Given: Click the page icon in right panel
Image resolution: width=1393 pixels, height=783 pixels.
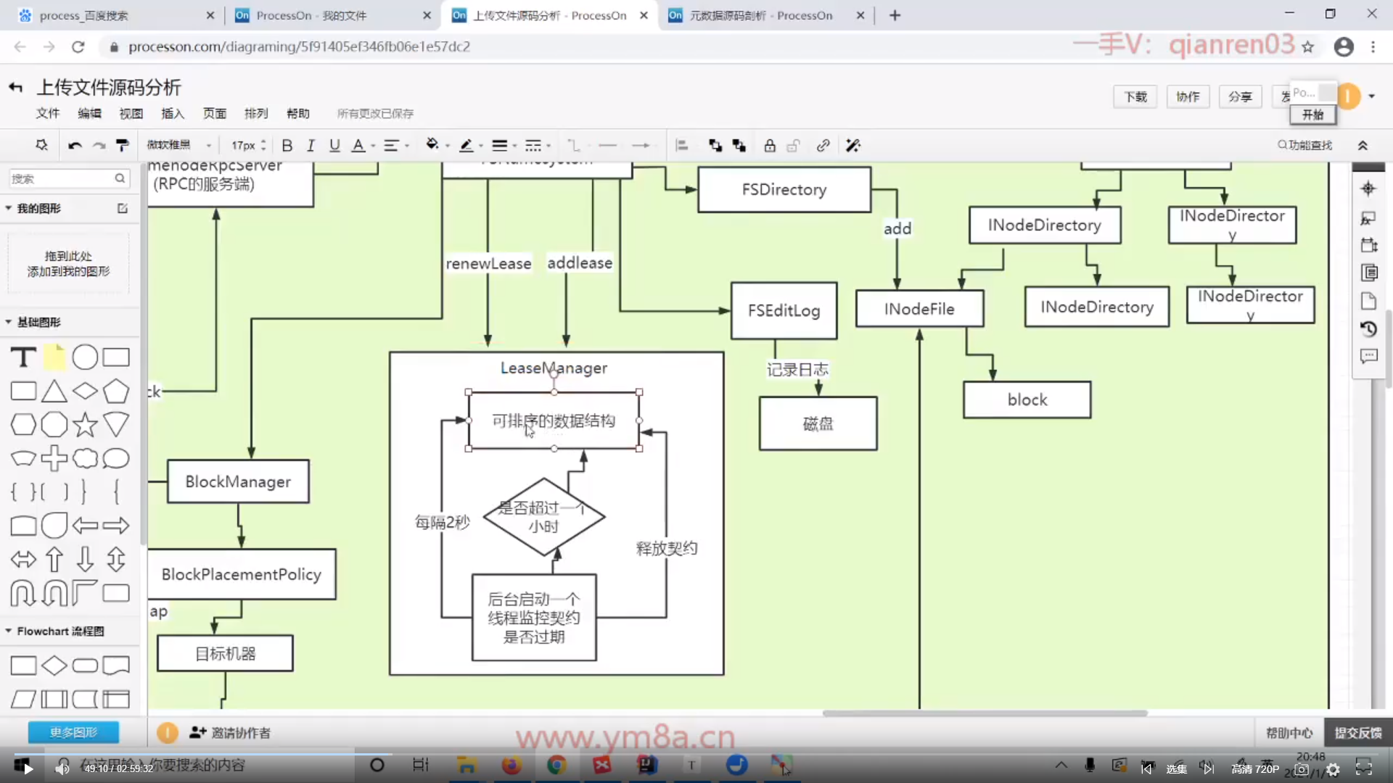Looking at the screenshot, I should (x=1368, y=301).
